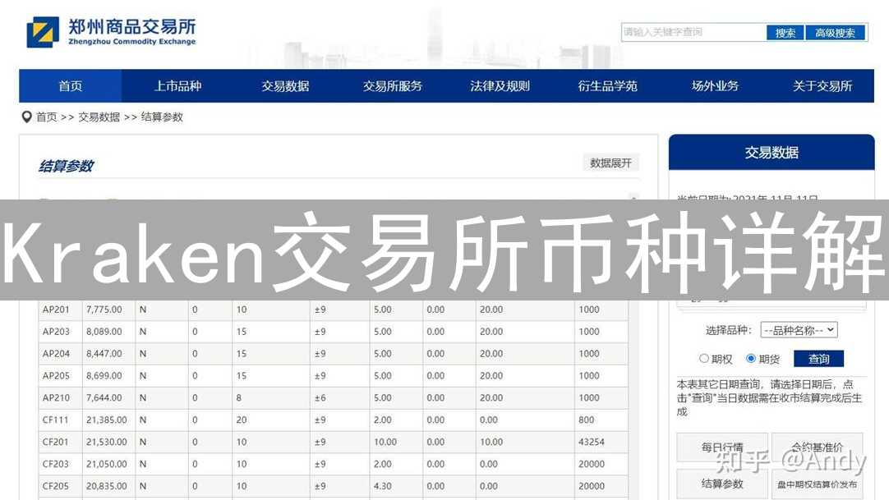Click the ±6 value in AP210 row
The width and height of the screenshot is (889, 500).
(320, 398)
